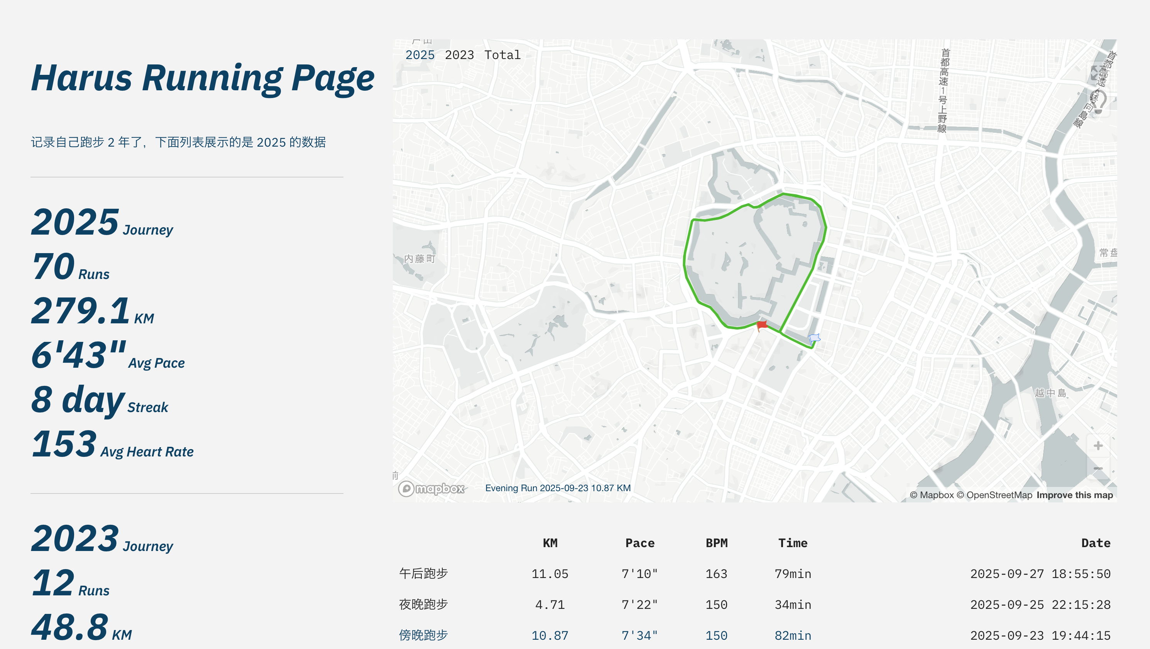Screen dimensions: 1150x649
Task: Click the 34min time value
Action: (793, 604)
